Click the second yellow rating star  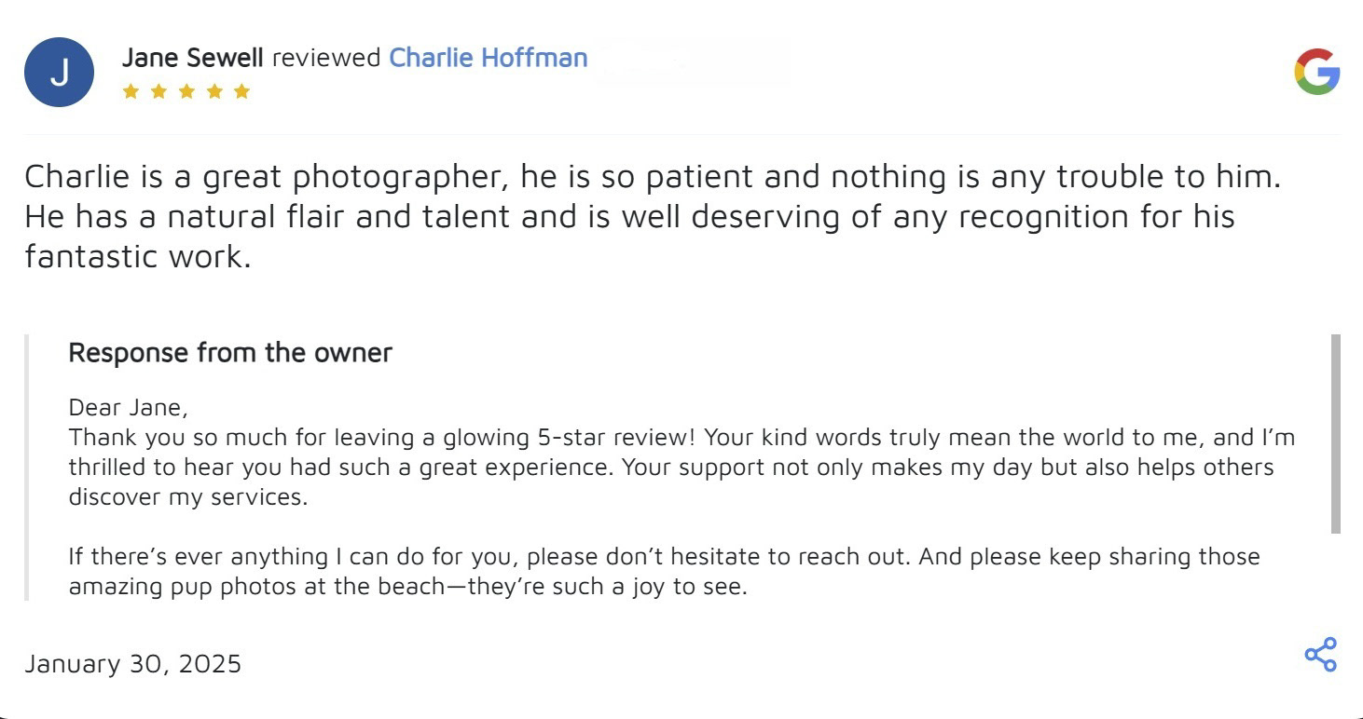[x=158, y=91]
